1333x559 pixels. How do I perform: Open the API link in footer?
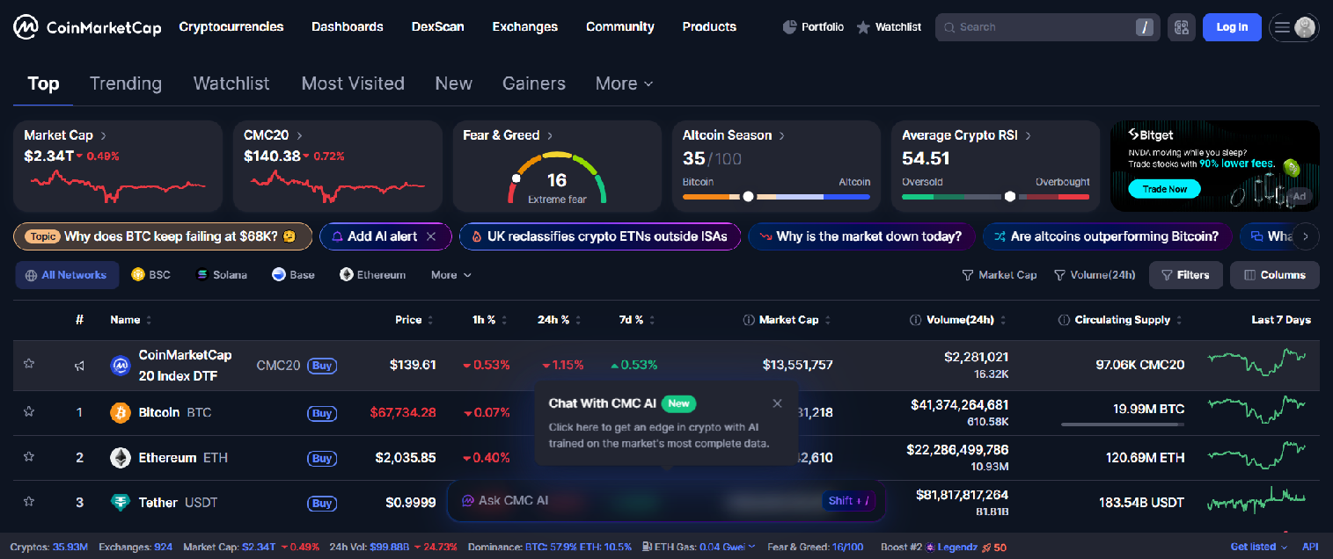pyautogui.click(x=1310, y=547)
